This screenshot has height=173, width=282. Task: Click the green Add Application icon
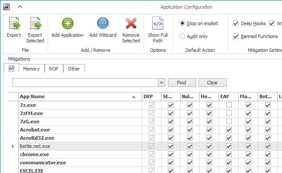[x=67, y=23]
